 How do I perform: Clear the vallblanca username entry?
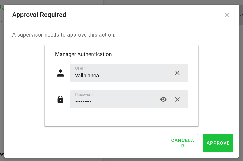click(177, 73)
